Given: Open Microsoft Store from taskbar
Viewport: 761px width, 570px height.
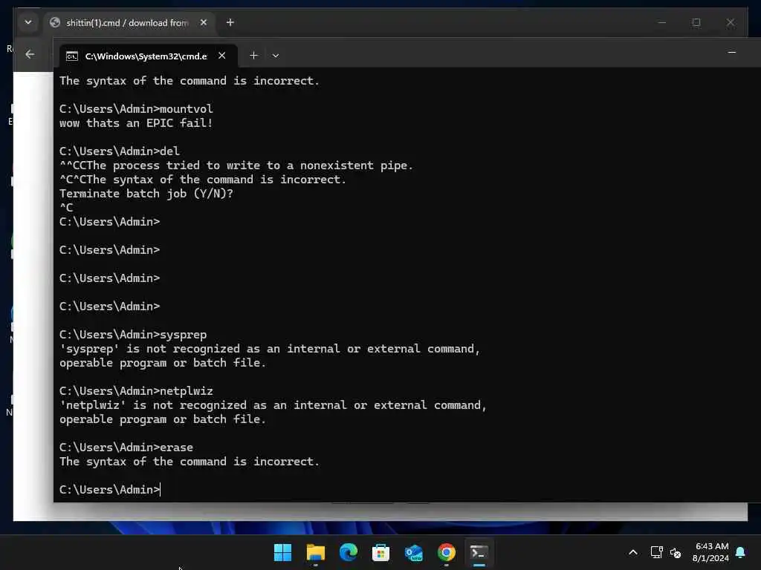Looking at the screenshot, I should 380,552.
